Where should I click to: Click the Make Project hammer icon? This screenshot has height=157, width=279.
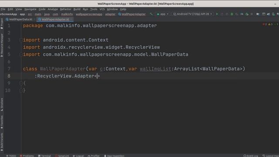(151, 14)
